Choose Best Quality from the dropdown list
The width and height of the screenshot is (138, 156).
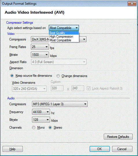point(64,33)
